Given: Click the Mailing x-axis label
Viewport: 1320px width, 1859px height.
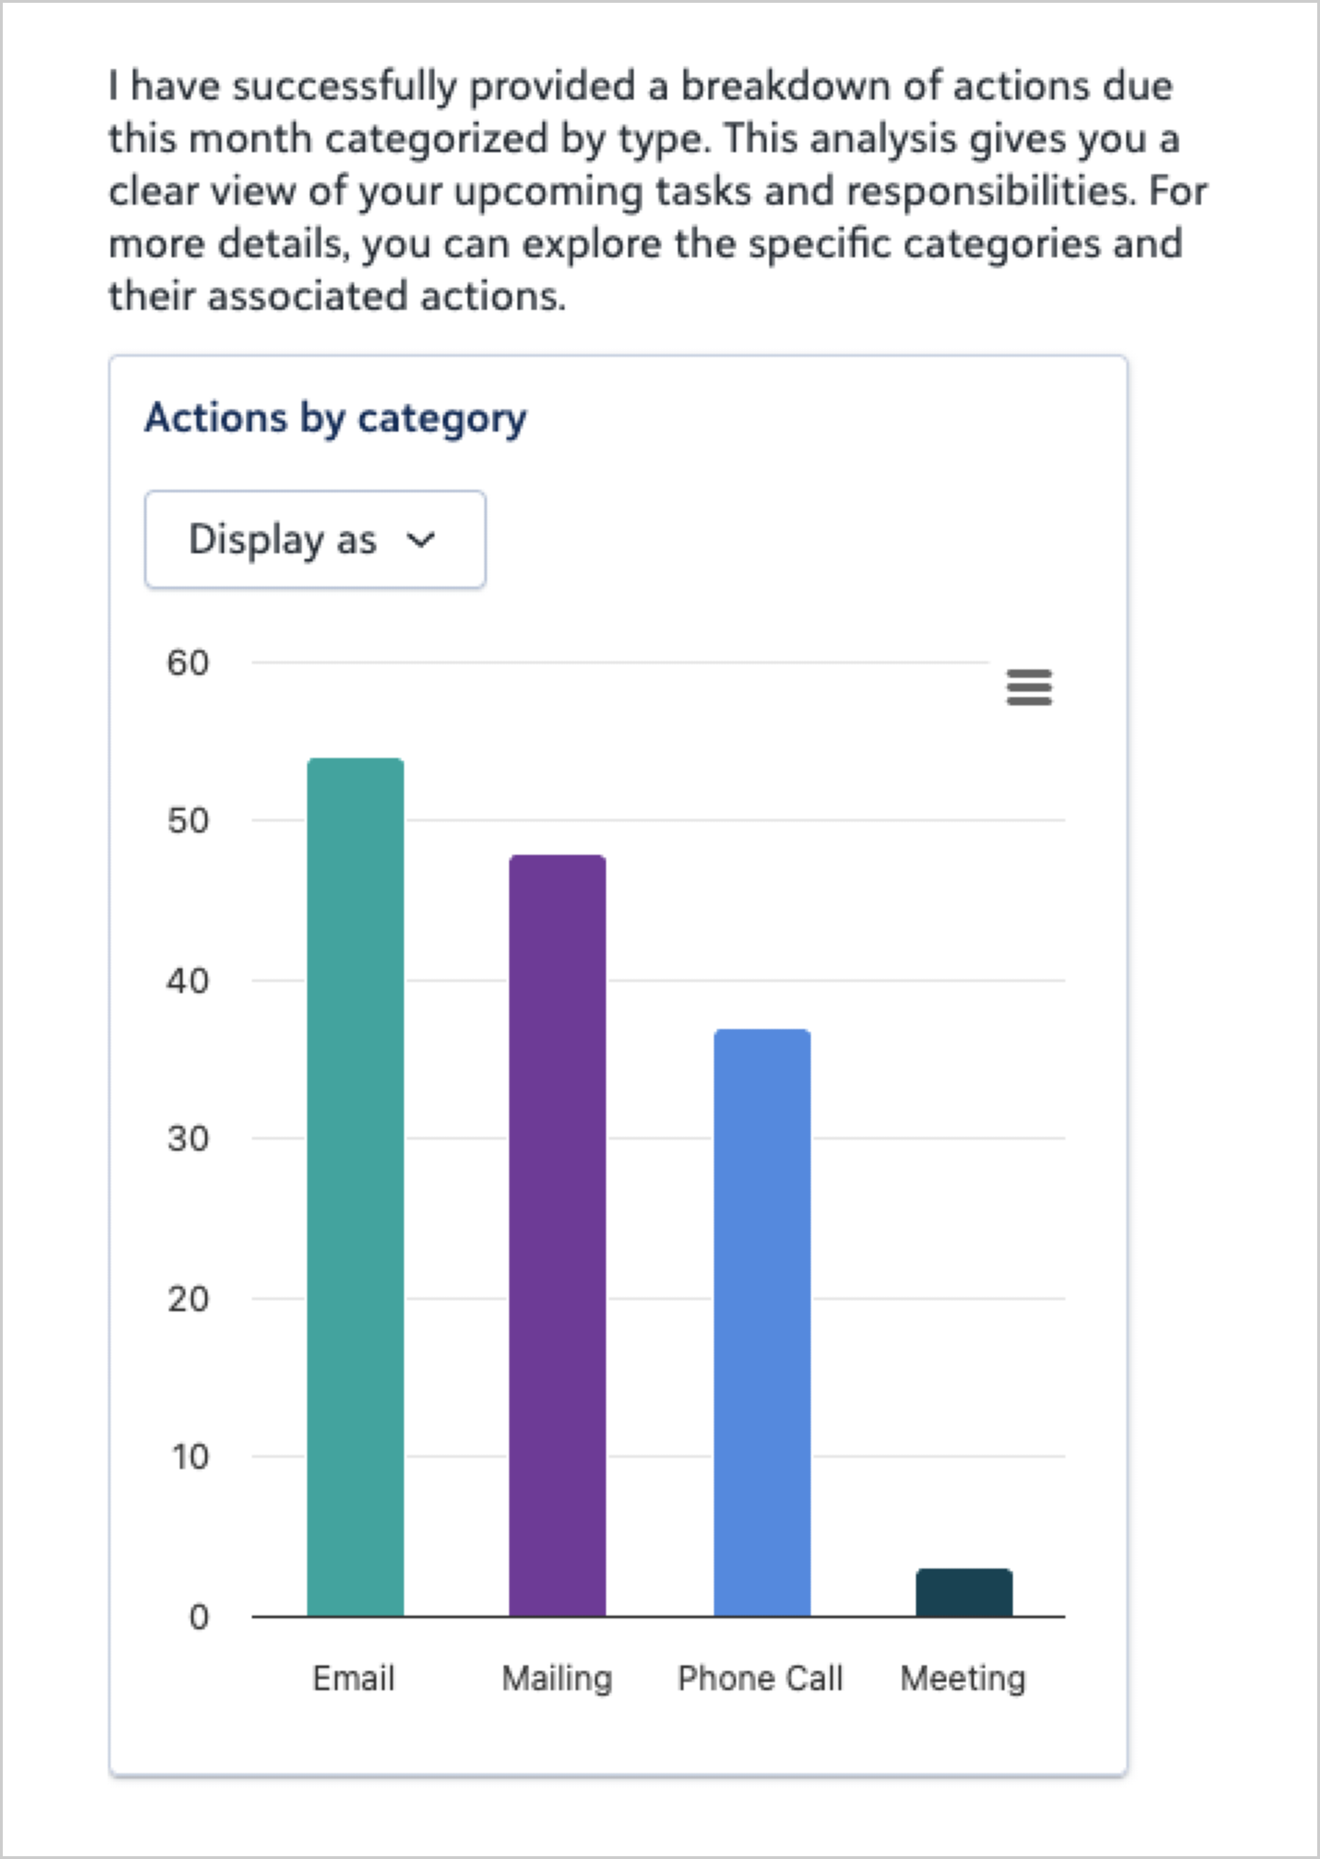Looking at the screenshot, I should pyautogui.click(x=557, y=1678).
